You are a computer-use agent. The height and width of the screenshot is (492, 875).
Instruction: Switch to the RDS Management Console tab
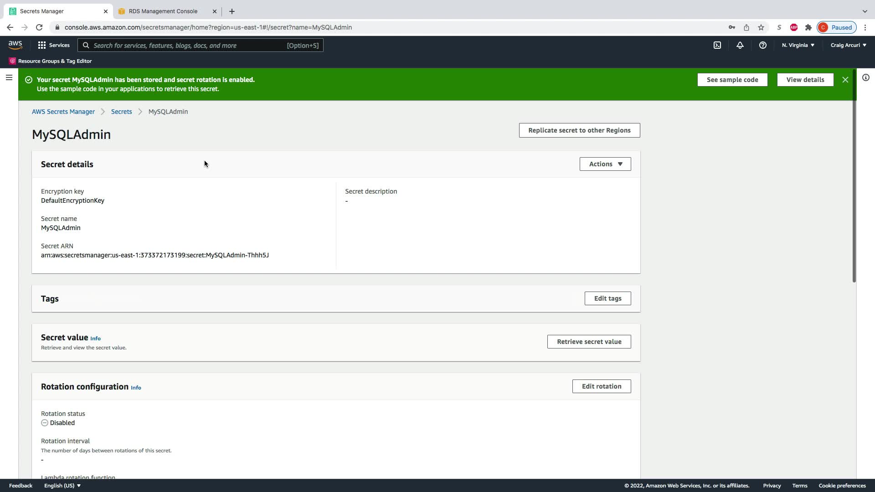[x=163, y=11]
